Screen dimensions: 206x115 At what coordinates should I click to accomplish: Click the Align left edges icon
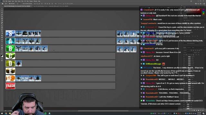pos(35,4)
